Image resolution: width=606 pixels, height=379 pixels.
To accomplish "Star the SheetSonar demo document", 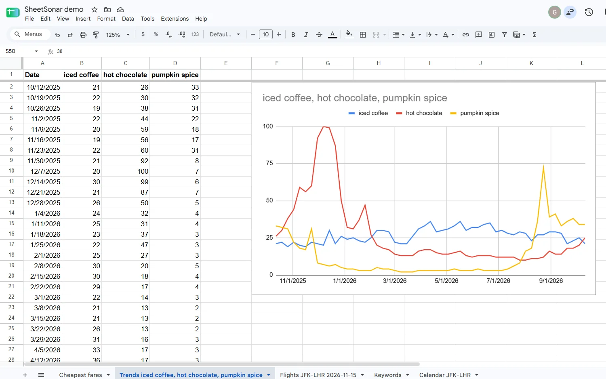I will [95, 9].
